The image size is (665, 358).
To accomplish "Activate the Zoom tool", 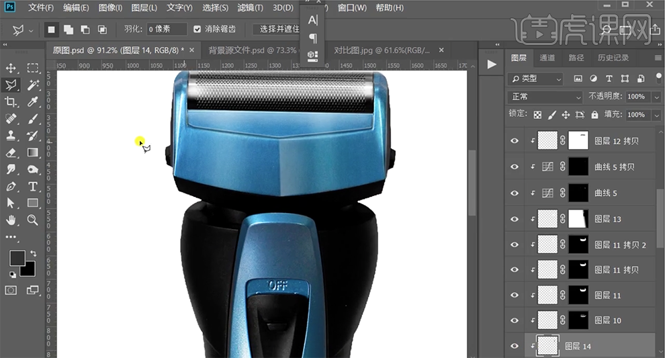I will 33,220.
